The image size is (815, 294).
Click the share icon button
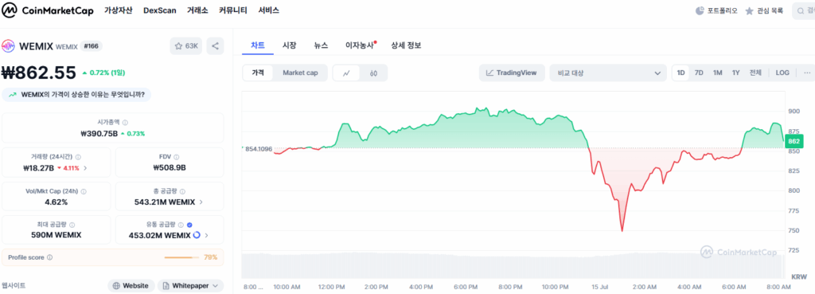[x=215, y=45]
